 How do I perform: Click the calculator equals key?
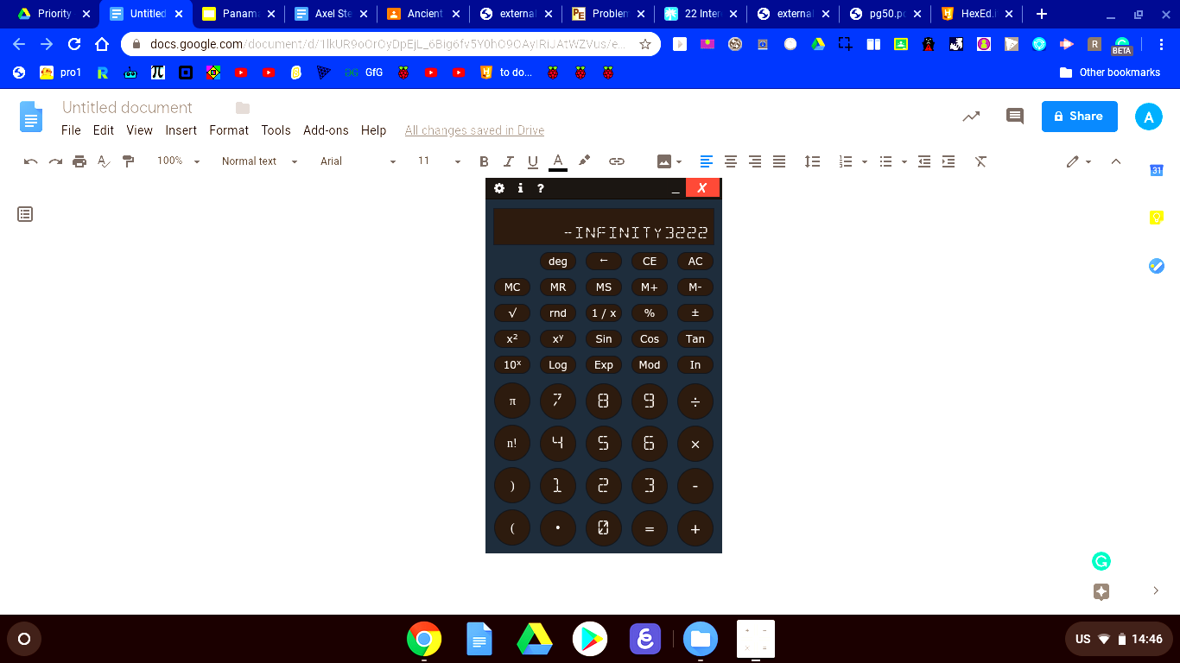650,529
